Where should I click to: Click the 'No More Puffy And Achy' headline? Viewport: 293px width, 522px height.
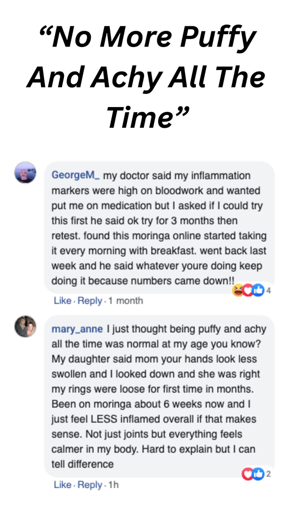tap(146, 77)
